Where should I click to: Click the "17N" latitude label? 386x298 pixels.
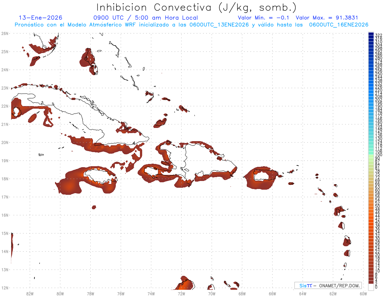pos(5,197)
